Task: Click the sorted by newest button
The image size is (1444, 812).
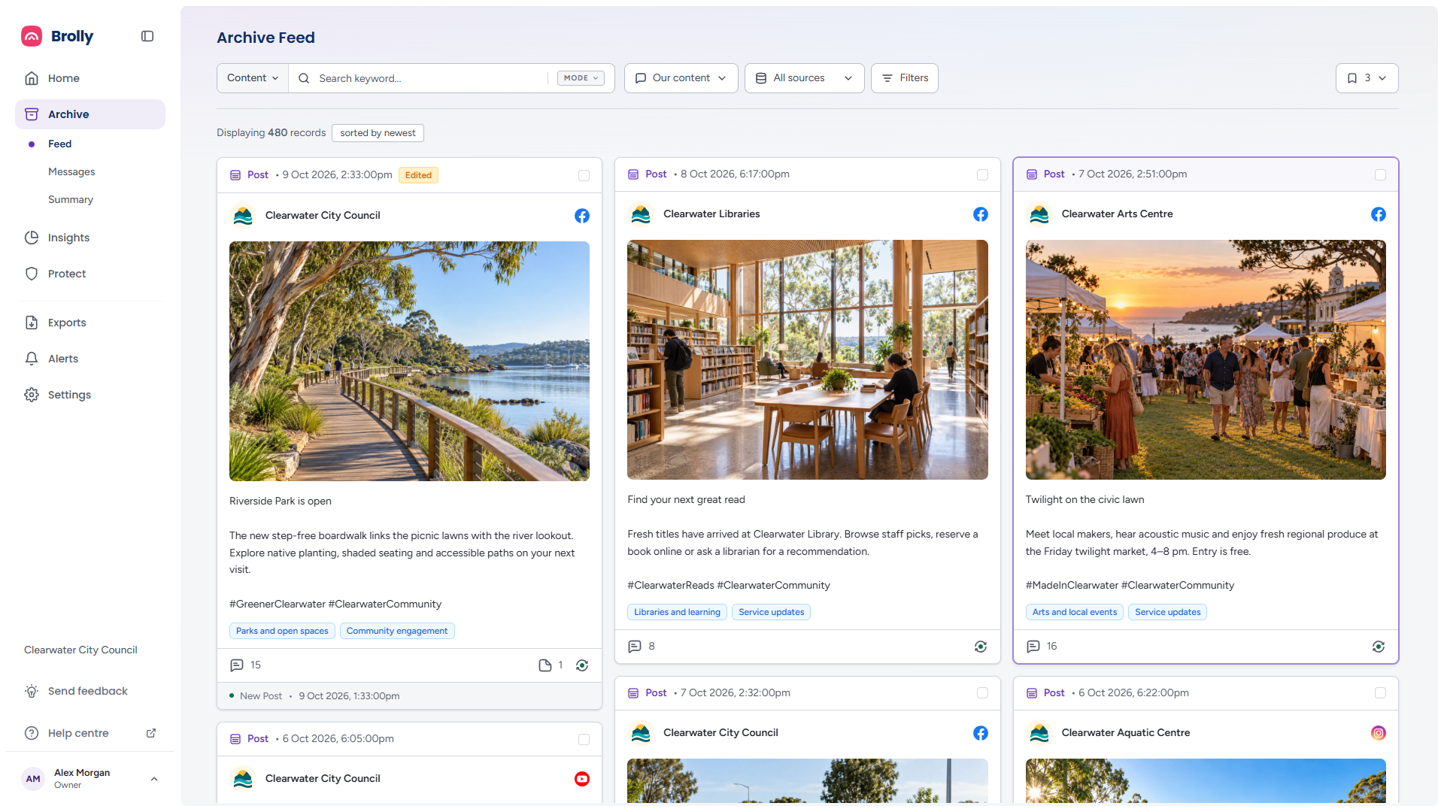Action: (x=378, y=133)
